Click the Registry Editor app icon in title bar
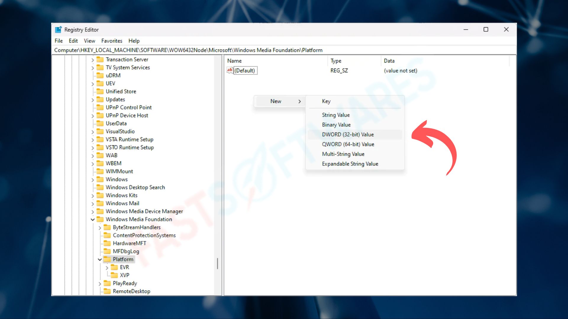This screenshot has width=568, height=319. pyautogui.click(x=58, y=30)
